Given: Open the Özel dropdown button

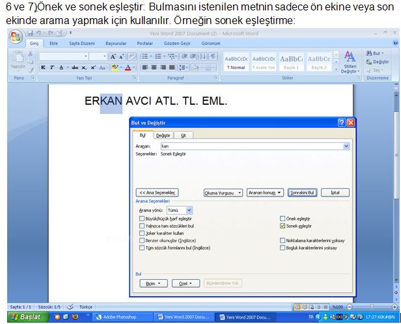Looking at the screenshot, I should click(186, 284).
